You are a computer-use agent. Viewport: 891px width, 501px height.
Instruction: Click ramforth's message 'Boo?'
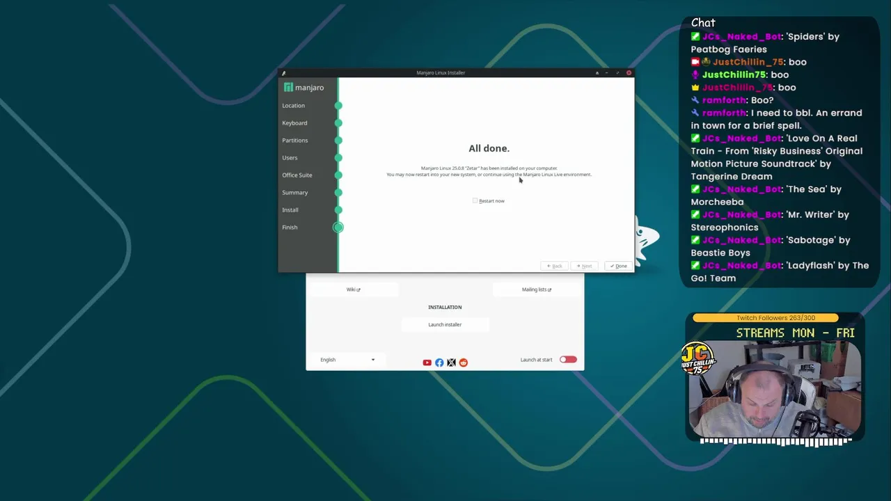click(x=732, y=100)
